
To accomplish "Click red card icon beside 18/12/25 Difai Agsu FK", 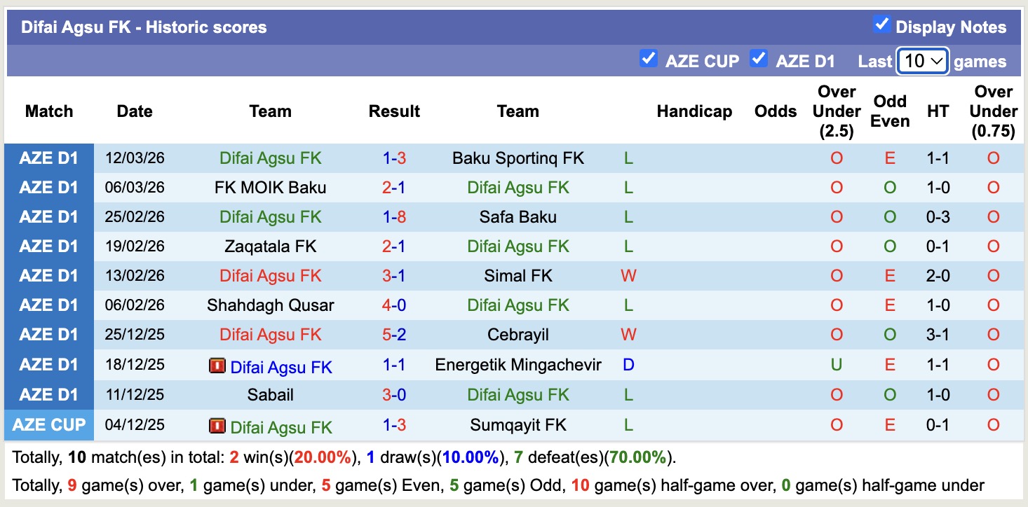I will coord(217,366).
